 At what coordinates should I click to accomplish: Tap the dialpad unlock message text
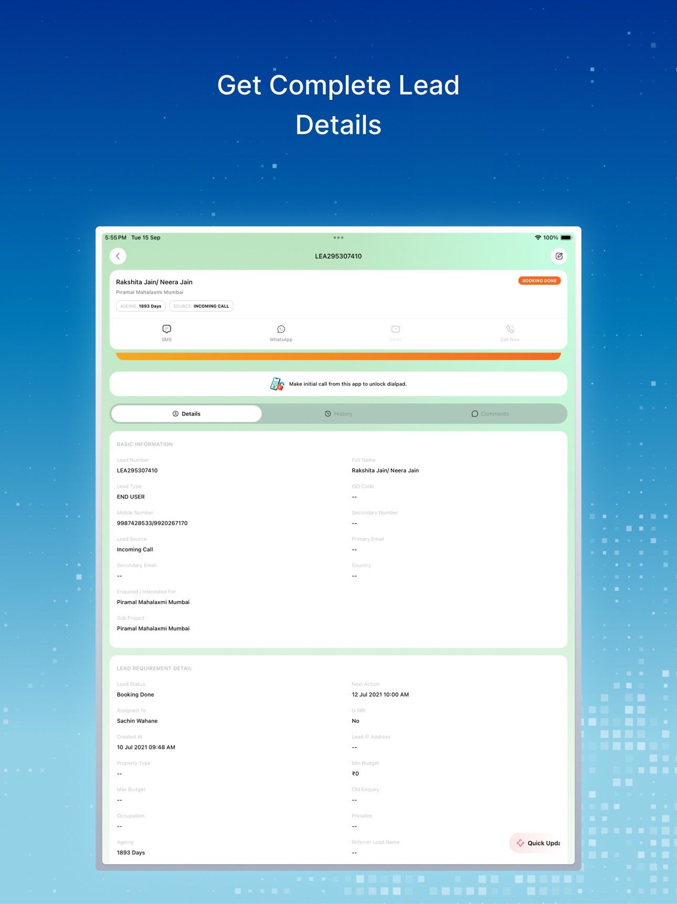point(348,384)
